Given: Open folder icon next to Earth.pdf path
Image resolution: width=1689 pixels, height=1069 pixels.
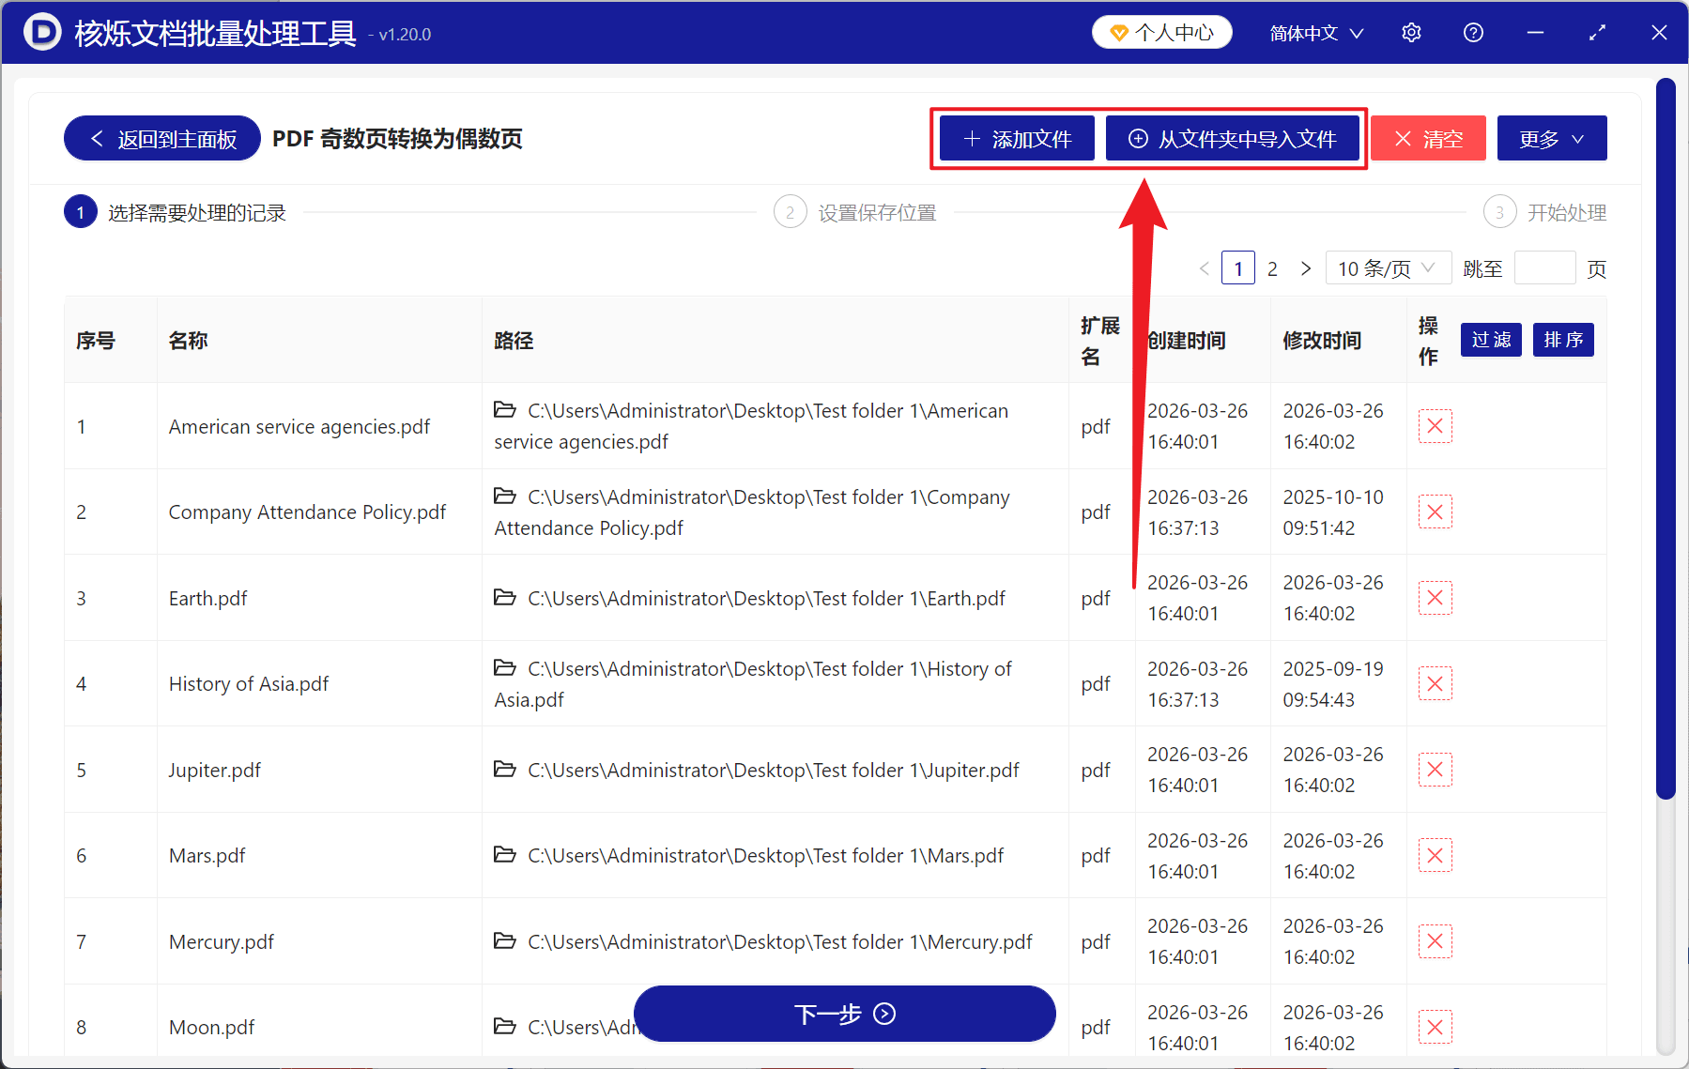Looking at the screenshot, I should click(505, 597).
